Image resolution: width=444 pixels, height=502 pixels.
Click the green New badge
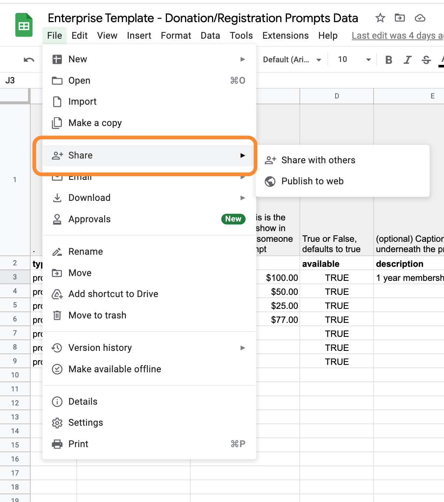(x=233, y=219)
